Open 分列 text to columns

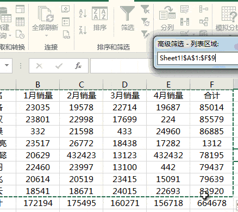(167, 18)
